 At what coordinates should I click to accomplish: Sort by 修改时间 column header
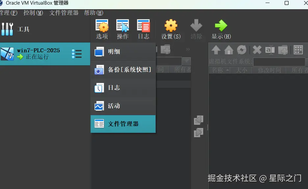(269, 70)
